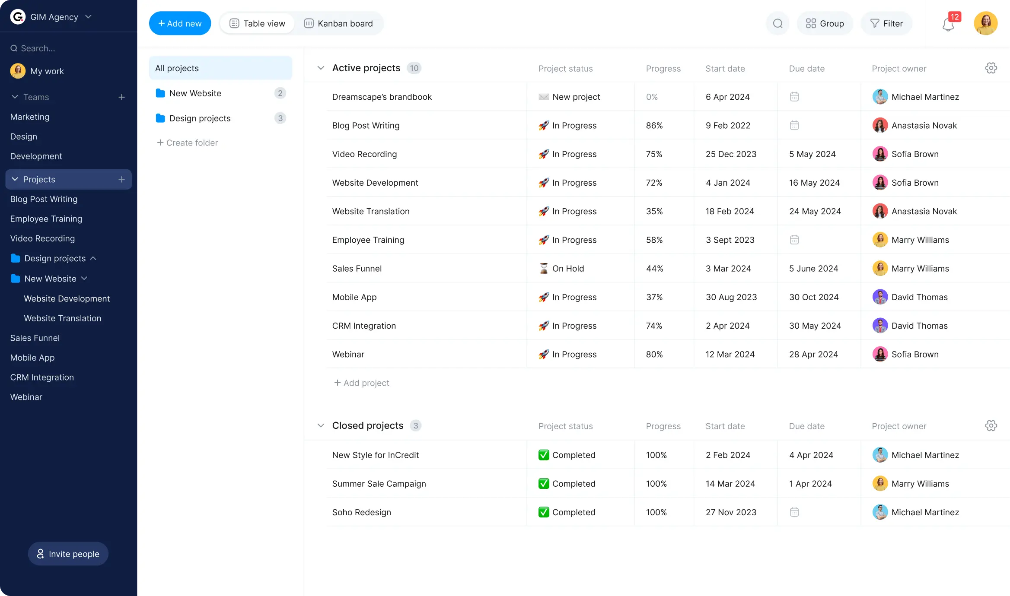Open the Filter menu
The height and width of the screenshot is (596, 1010).
(x=886, y=23)
